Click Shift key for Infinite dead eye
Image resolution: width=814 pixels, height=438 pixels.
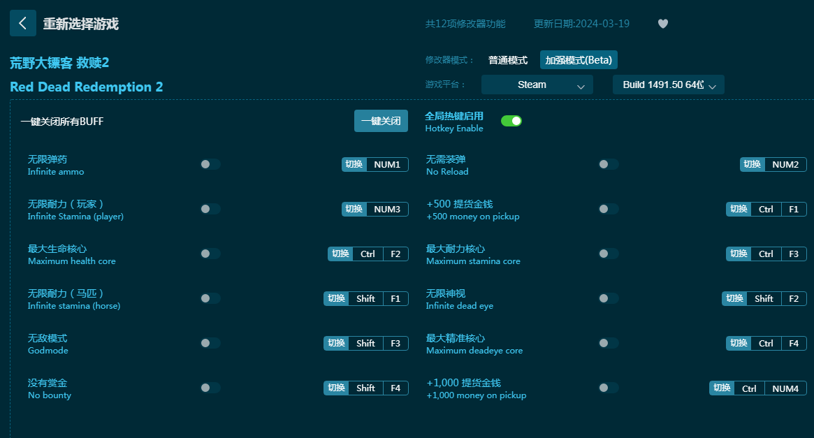(764, 298)
